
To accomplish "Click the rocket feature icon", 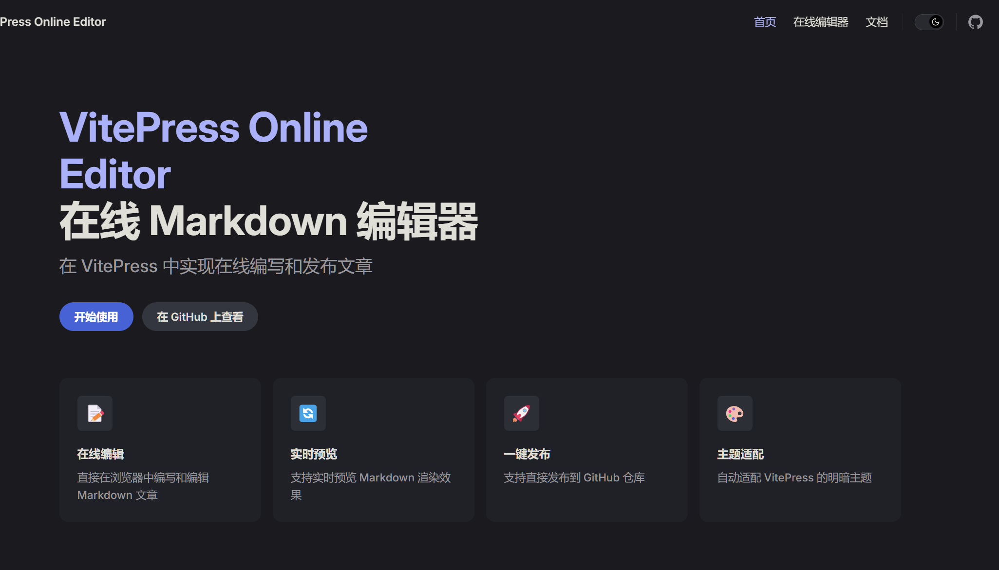I will pyautogui.click(x=521, y=413).
